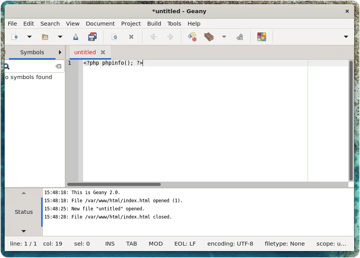Expand the toolbar overflow arrow
The width and height of the screenshot is (360, 258).
pyautogui.click(x=346, y=37)
